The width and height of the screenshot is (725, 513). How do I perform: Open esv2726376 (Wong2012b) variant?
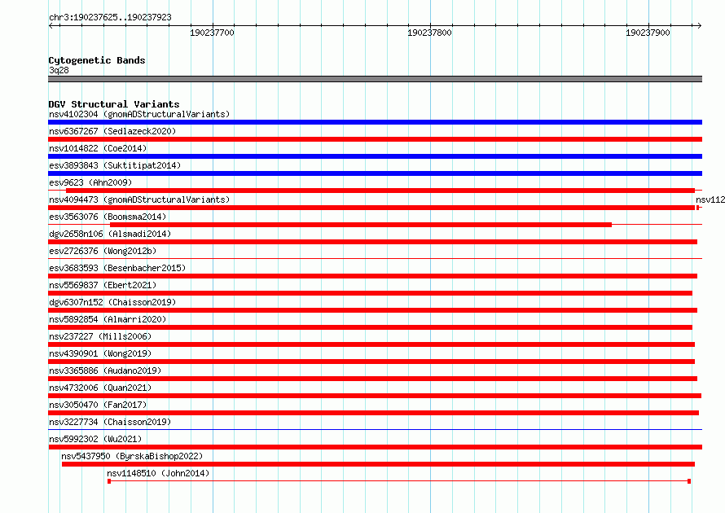(103, 251)
